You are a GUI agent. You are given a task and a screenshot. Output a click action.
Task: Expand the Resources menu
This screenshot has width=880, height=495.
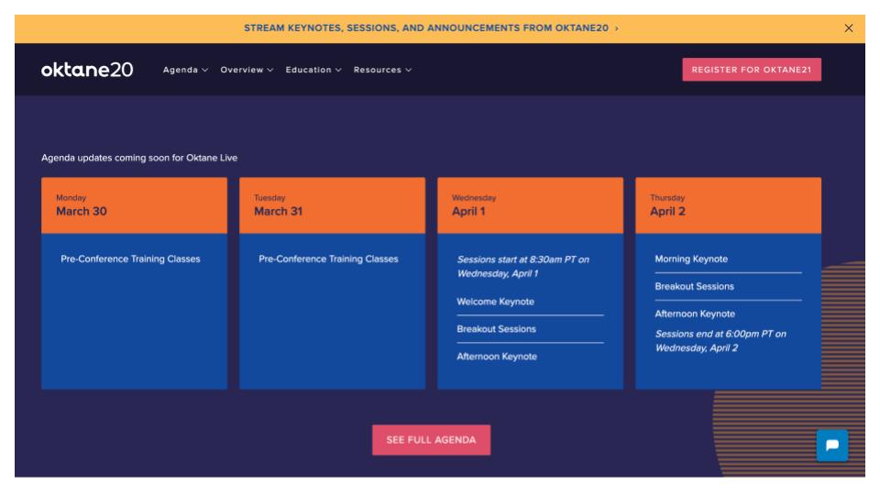pos(382,70)
